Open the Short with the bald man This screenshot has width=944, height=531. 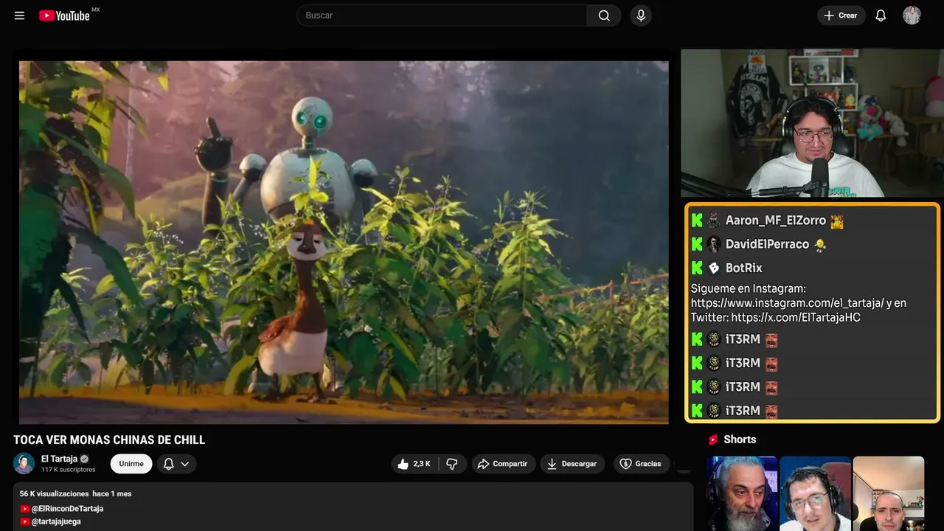coord(889,493)
